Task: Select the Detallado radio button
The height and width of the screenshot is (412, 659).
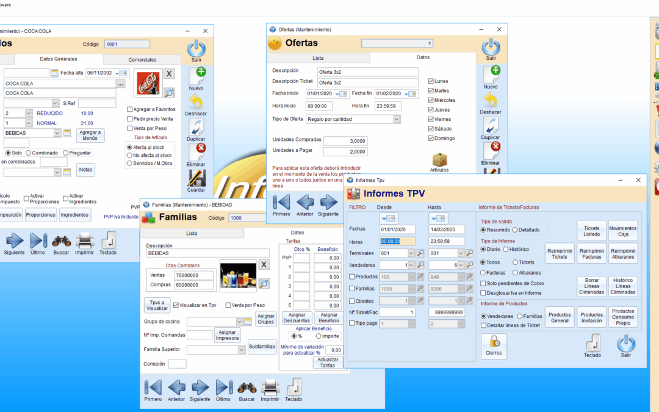Action: tap(516, 230)
